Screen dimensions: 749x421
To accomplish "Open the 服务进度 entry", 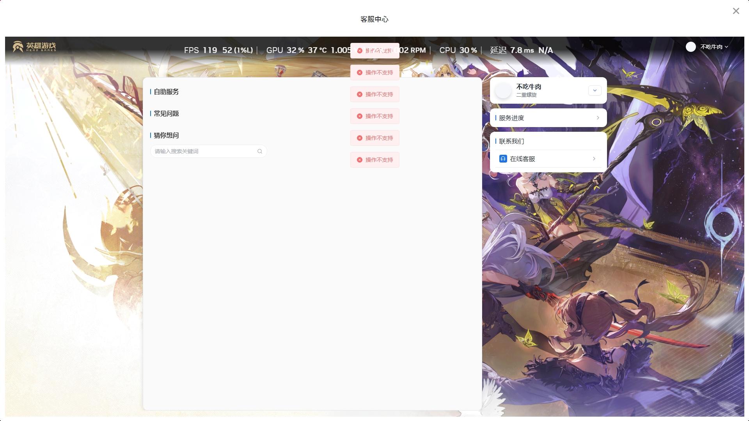I will point(511,118).
